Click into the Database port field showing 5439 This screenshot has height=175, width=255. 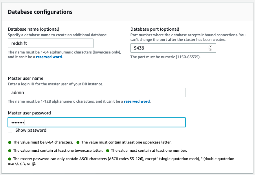coord(169,48)
